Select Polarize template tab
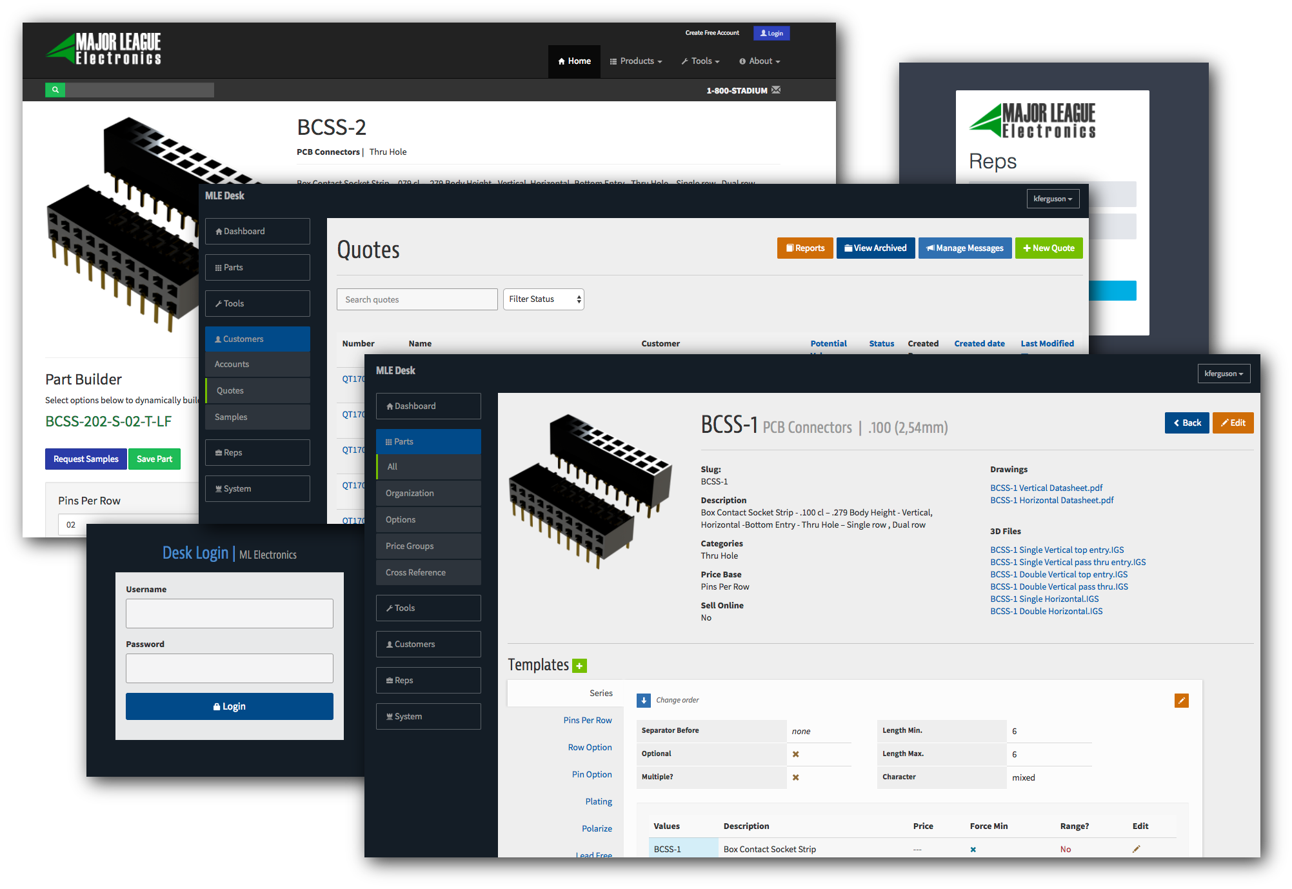This screenshot has width=1292, height=889. (x=597, y=828)
